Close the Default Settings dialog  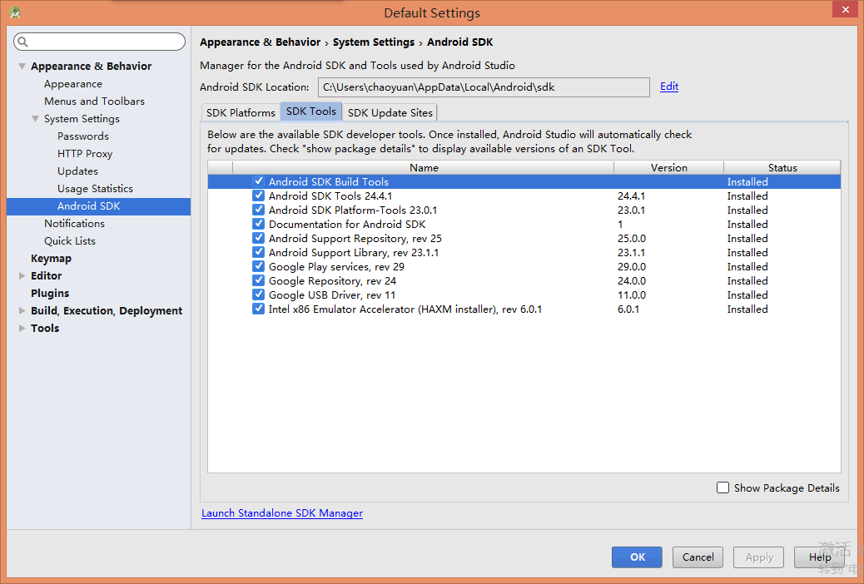coord(845,9)
